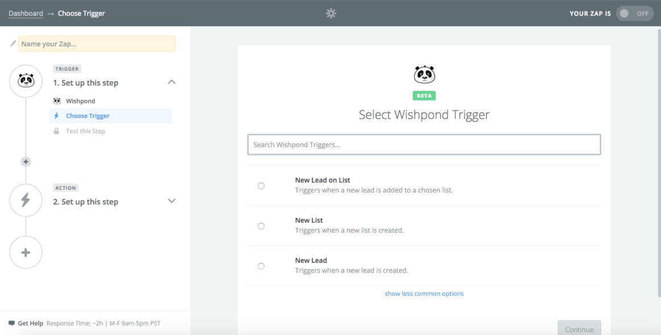Click the lock icon beside Test this Step
The width and height of the screenshot is (661, 335).
[x=56, y=131]
